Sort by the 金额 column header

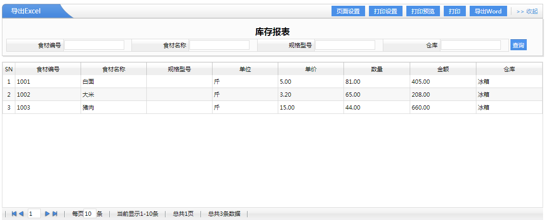point(442,69)
